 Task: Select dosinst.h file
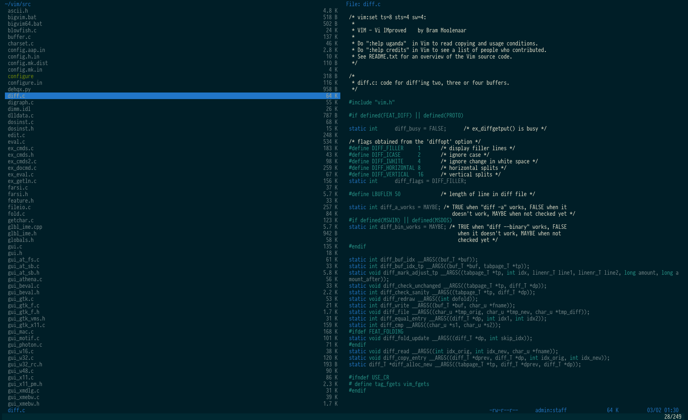172,129
